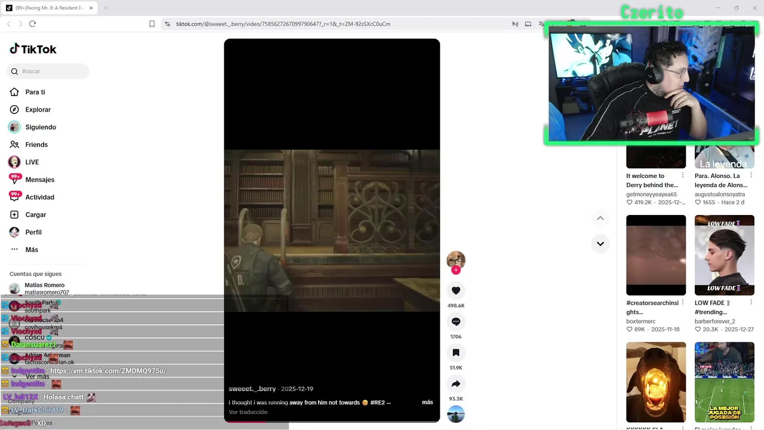Reload the page
This screenshot has width=764, height=430.
click(x=32, y=24)
